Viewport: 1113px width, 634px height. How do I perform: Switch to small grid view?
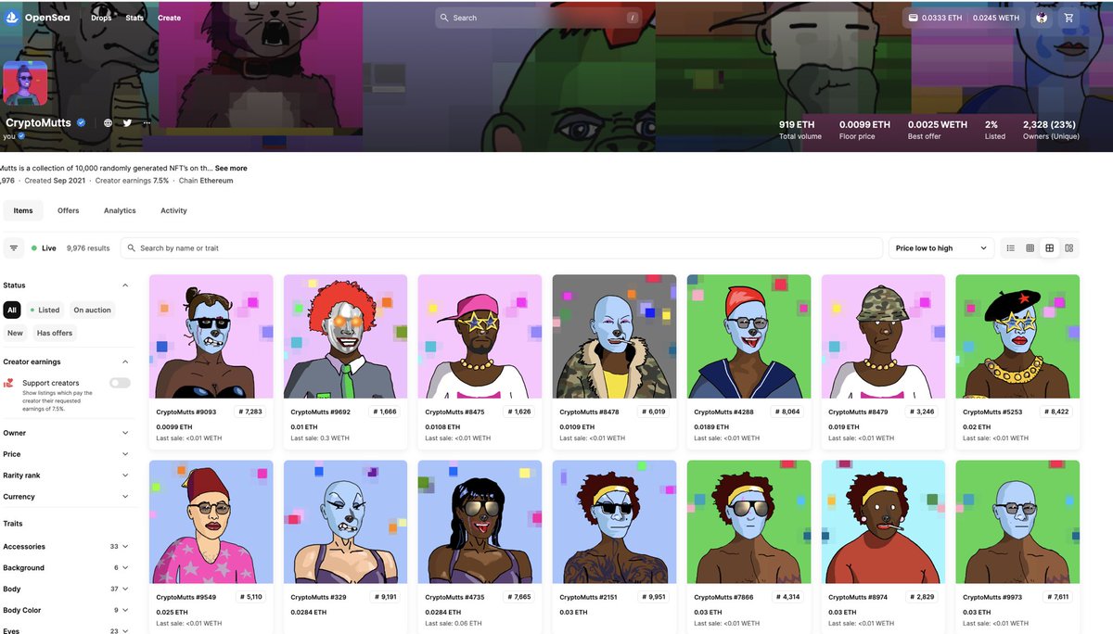coord(1030,248)
